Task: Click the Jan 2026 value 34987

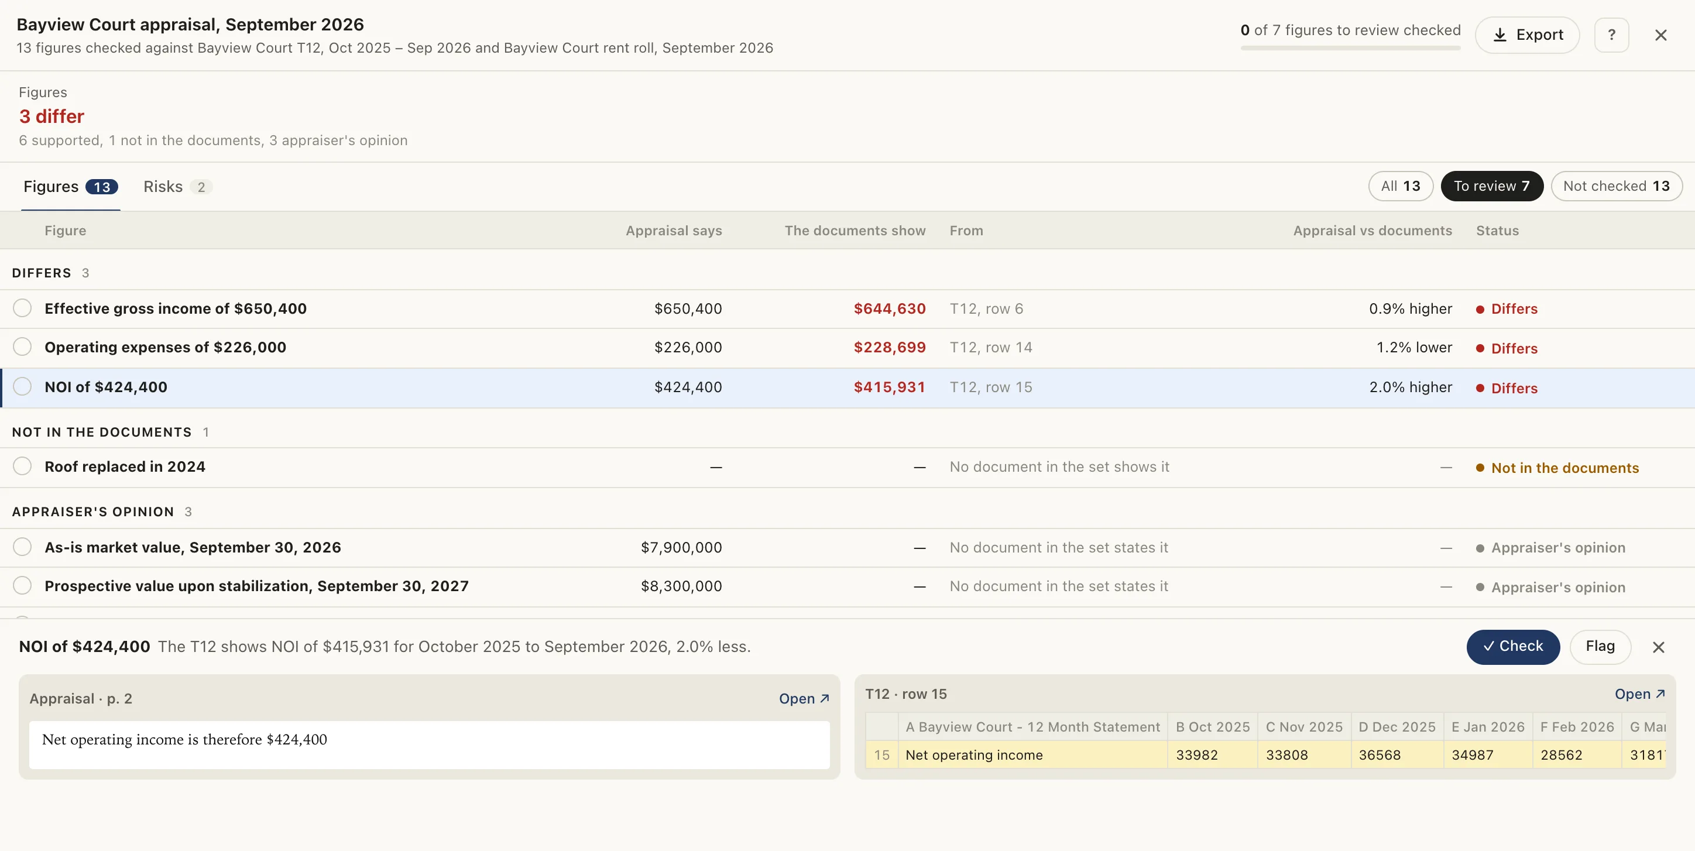Action: tap(1488, 755)
